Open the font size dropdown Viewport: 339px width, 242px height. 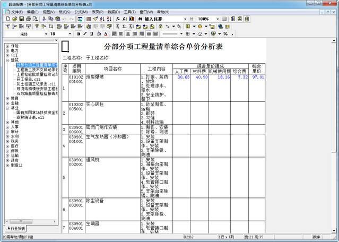click(x=70, y=34)
